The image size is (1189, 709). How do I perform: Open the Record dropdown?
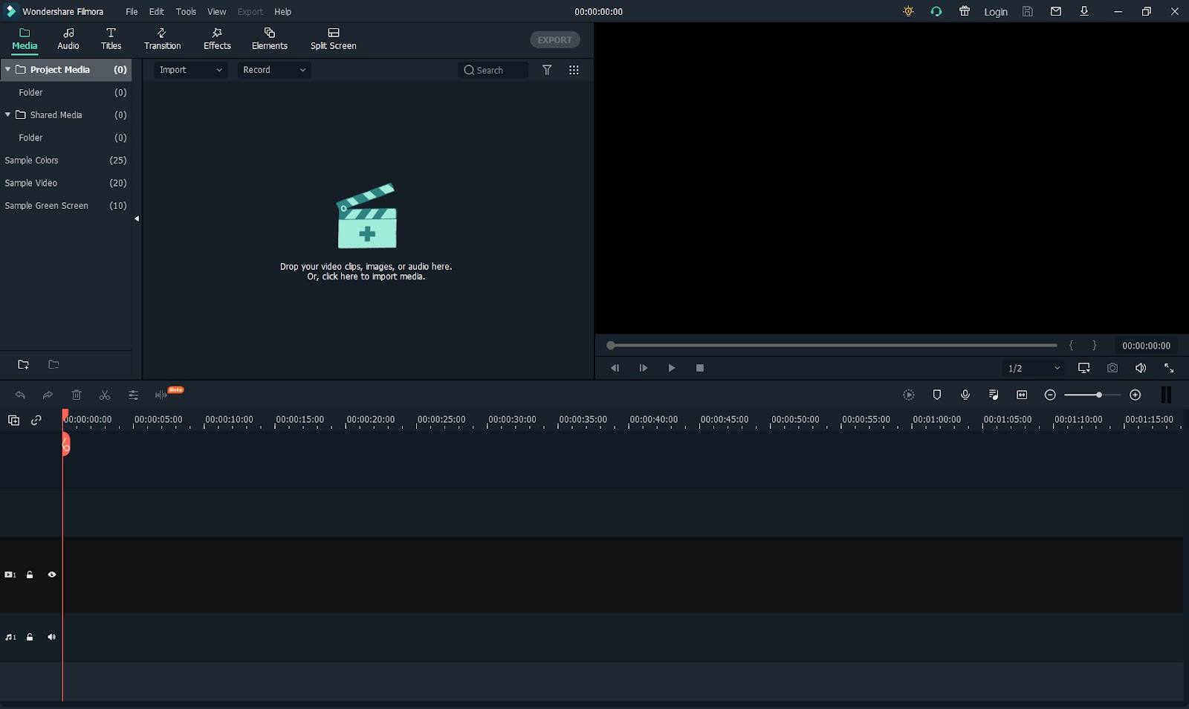click(x=274, y=70)
